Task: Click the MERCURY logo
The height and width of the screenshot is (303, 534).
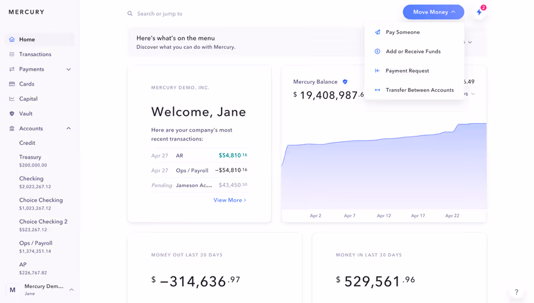Action: click(27, 12)
